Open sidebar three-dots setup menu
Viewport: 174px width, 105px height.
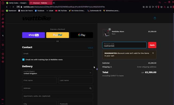(x=2, y=103)
